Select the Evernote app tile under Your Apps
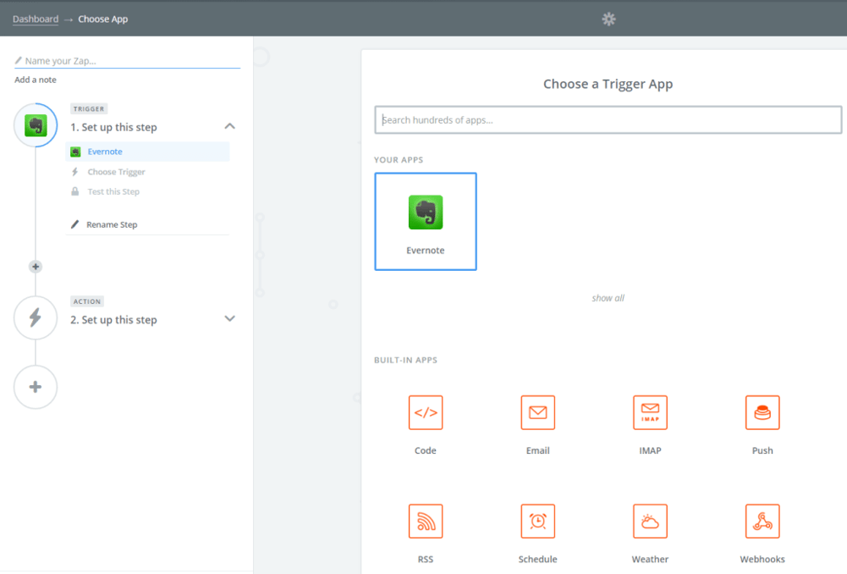847x574 pixels. pos(426,222)
